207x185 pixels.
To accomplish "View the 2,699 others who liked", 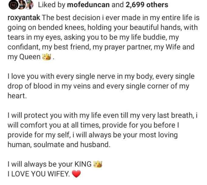I will click(147, 5).
